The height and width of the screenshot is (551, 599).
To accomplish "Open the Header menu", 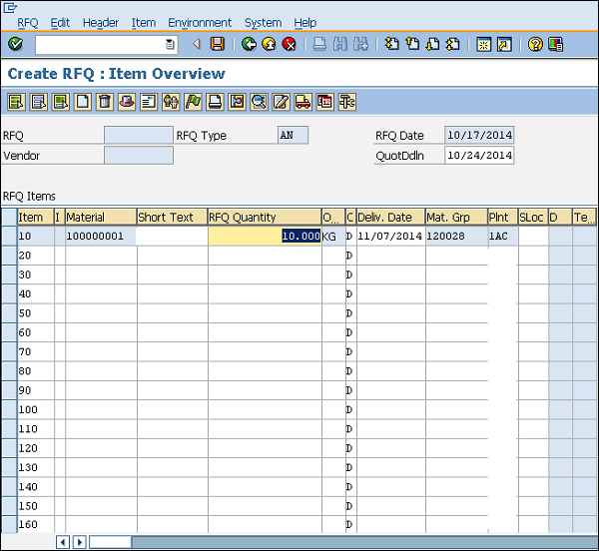I will 100,22.
